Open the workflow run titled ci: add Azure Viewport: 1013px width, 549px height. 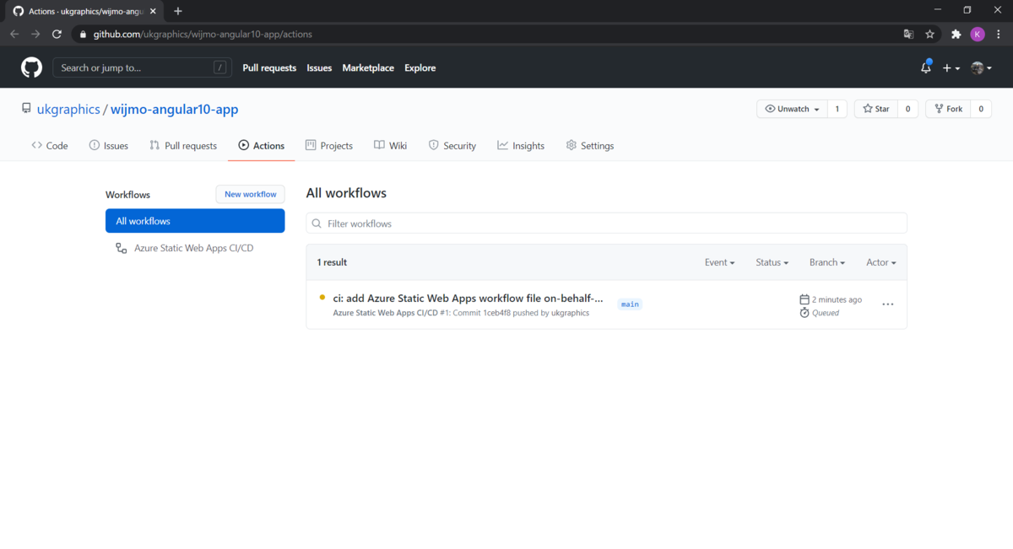click(x=469, y=299)
